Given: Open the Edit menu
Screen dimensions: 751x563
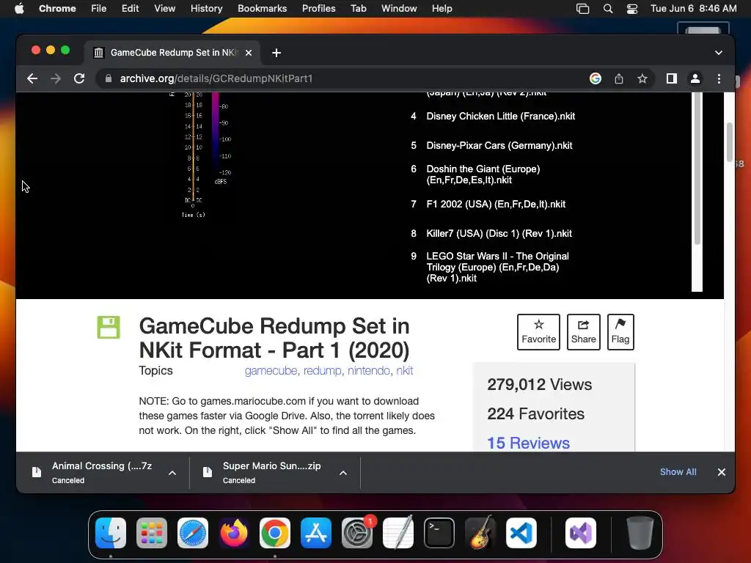Looking at the screenshot, I should pyautogui.click(x=130, y=9).
